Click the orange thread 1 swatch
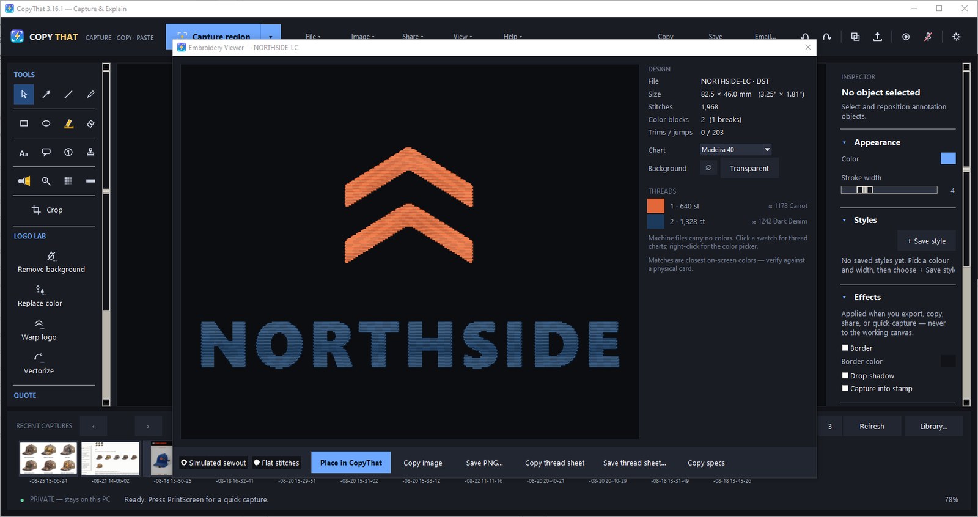 656,206
